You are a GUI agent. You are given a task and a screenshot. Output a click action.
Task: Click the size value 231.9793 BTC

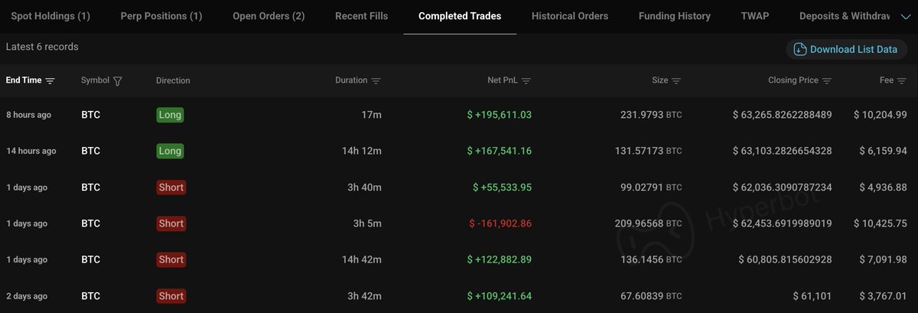tap(651, 115)
